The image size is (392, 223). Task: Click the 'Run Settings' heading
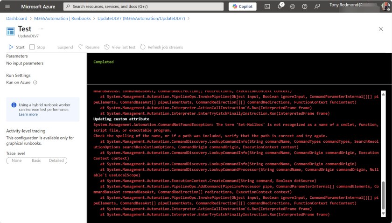pos(18,75)
